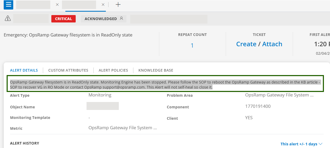Click the red CRITICAL severity badge
330x148 pixels.
[64, 19]
